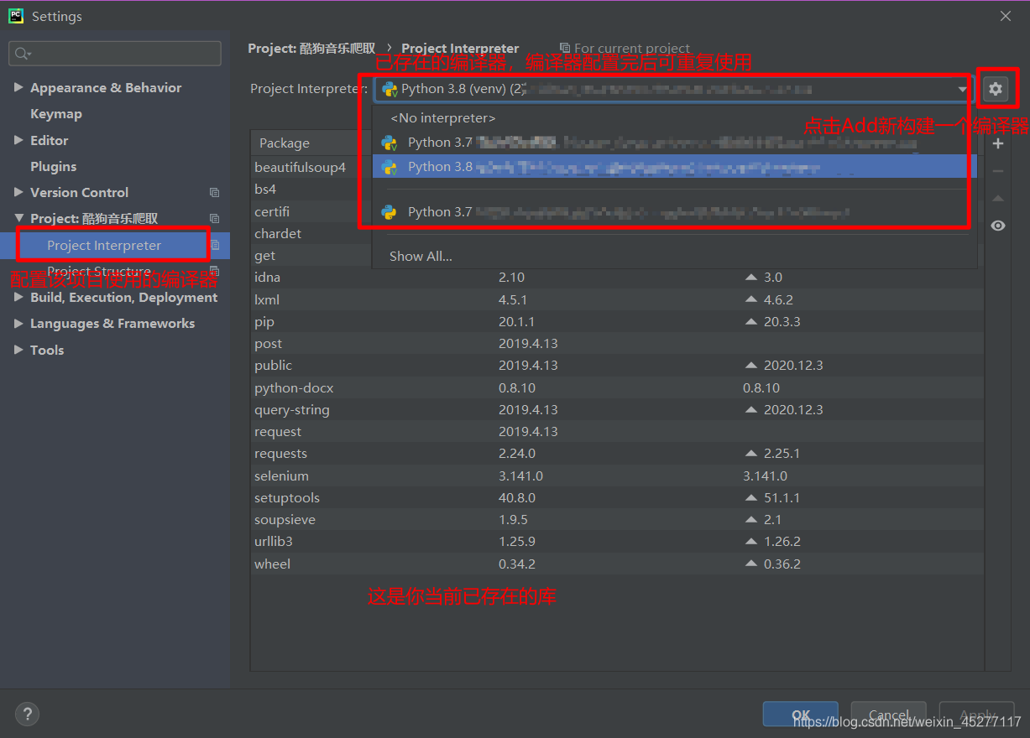
Task: Click upgrade arrow icon in pip row
Action: point(751,322)
